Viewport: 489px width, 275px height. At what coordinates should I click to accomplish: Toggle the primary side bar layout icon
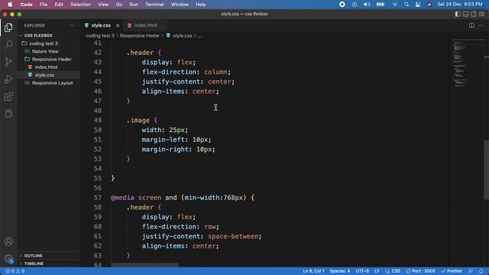pyautogui.click(x=458, y=14)
